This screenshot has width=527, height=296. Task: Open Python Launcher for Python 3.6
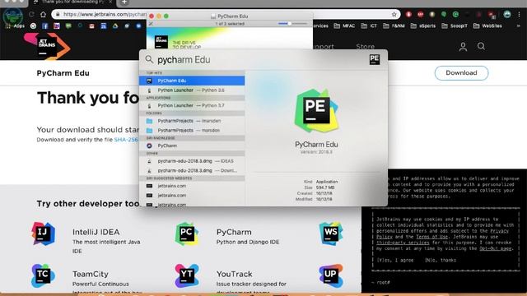click(x=192, y=90)
